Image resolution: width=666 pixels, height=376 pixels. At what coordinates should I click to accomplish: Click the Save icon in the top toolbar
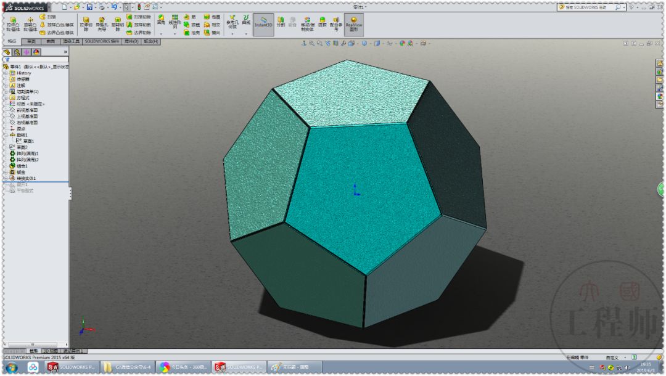click(x=89, y=7)
